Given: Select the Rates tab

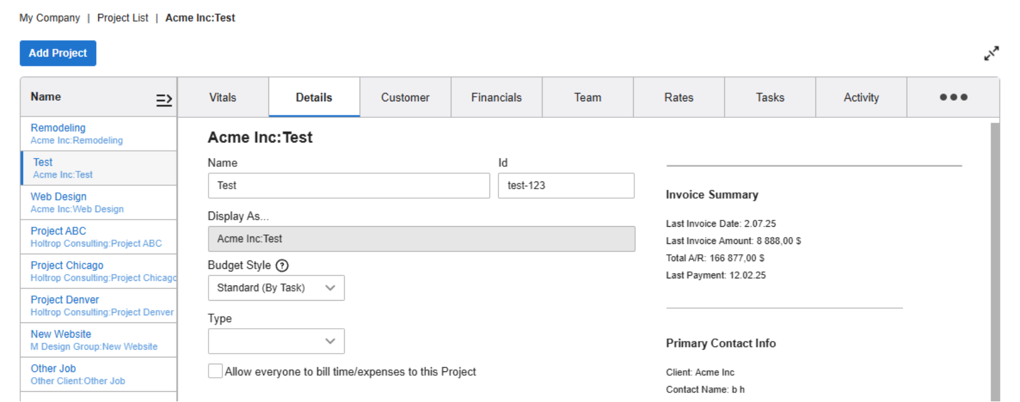Looking at the screenshot, I should 678,97.
